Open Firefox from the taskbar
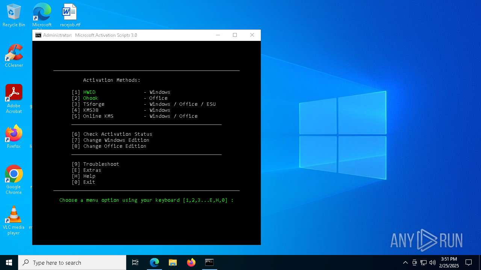481x270 pixels. tap(191, 262)
